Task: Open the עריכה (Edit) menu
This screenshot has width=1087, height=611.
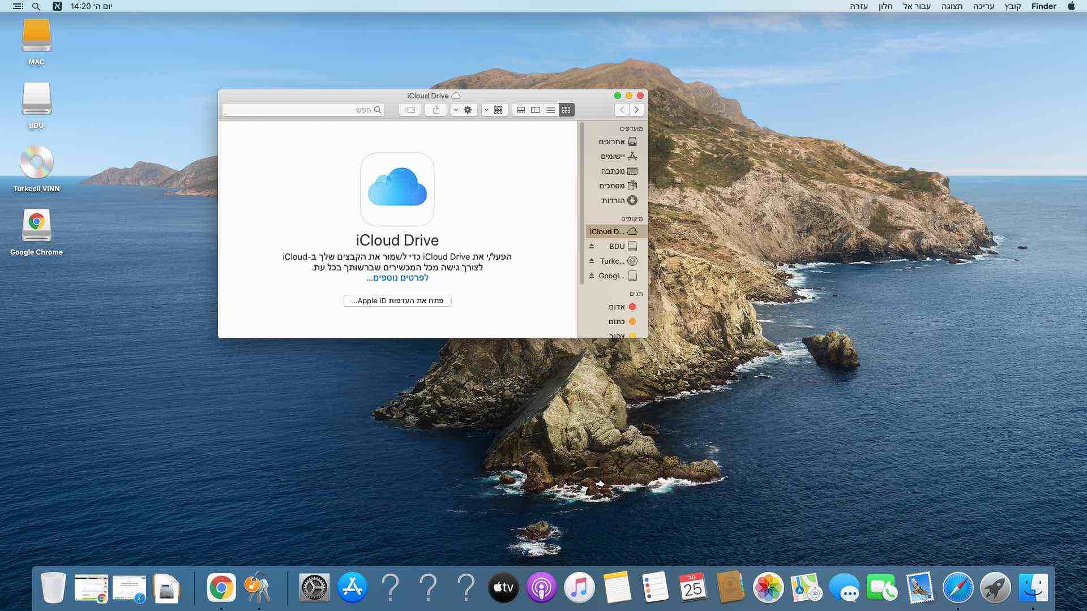Action: (983, 6)
